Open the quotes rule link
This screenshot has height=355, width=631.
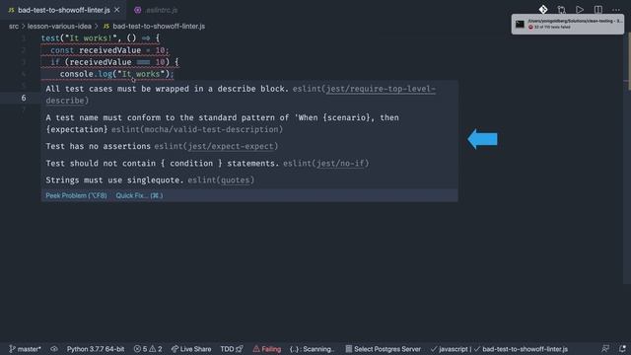[x=236, y=180]
